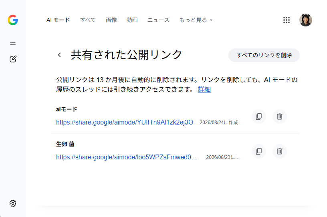Open the 詳細 link
The width and height of the screenshot is (327, 217).
(204, 89)
